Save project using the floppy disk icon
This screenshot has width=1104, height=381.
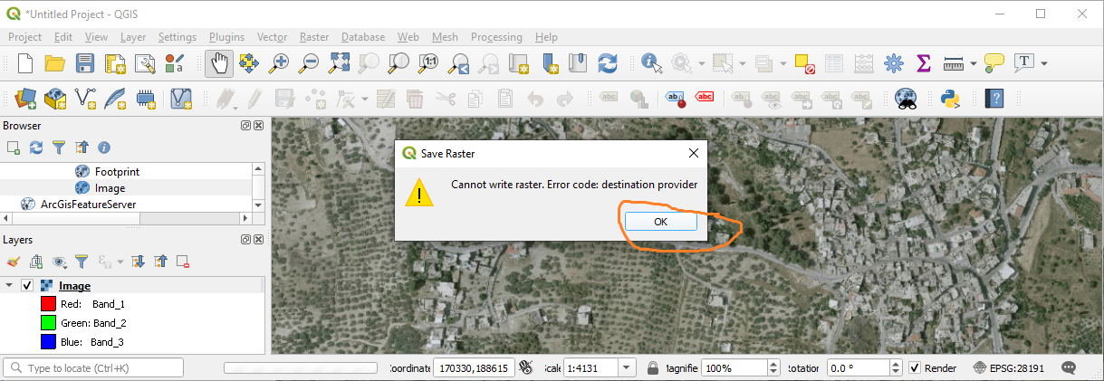[84, 63]
